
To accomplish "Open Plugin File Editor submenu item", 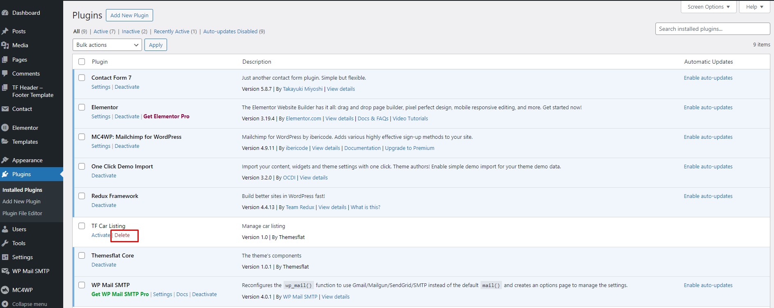I will (x=22, y=213).
